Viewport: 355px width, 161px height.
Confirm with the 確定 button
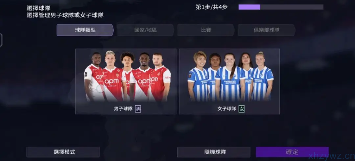pos(292,152)
